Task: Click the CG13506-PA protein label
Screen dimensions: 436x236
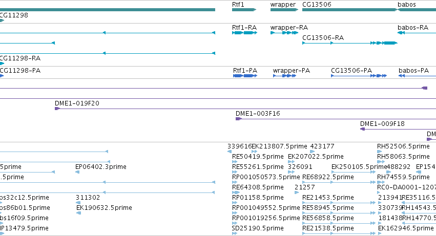Action: pos(351,71)
